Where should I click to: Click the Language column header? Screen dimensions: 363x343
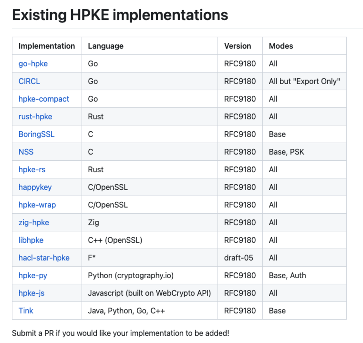[106, 46]
